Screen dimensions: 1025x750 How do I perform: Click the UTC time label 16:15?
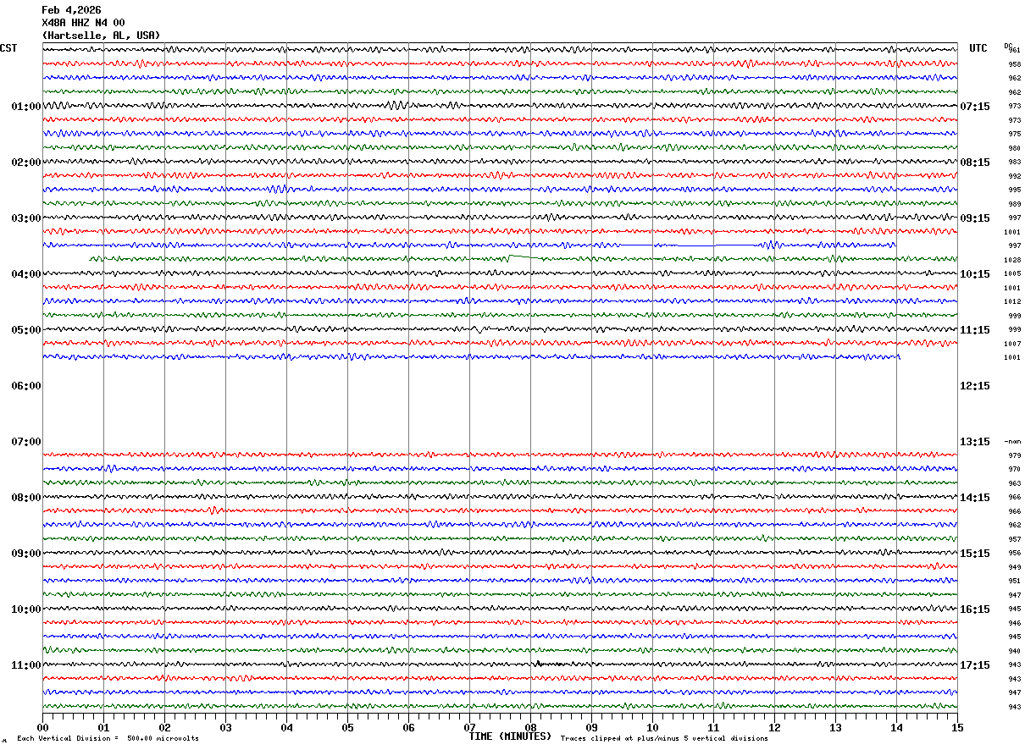tap(975, 609)
